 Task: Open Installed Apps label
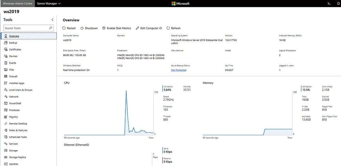point(17,83)
